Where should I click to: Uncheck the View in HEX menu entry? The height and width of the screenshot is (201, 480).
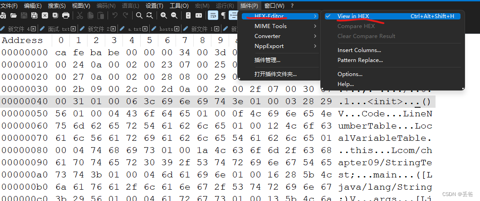click(x=393, y=16)
